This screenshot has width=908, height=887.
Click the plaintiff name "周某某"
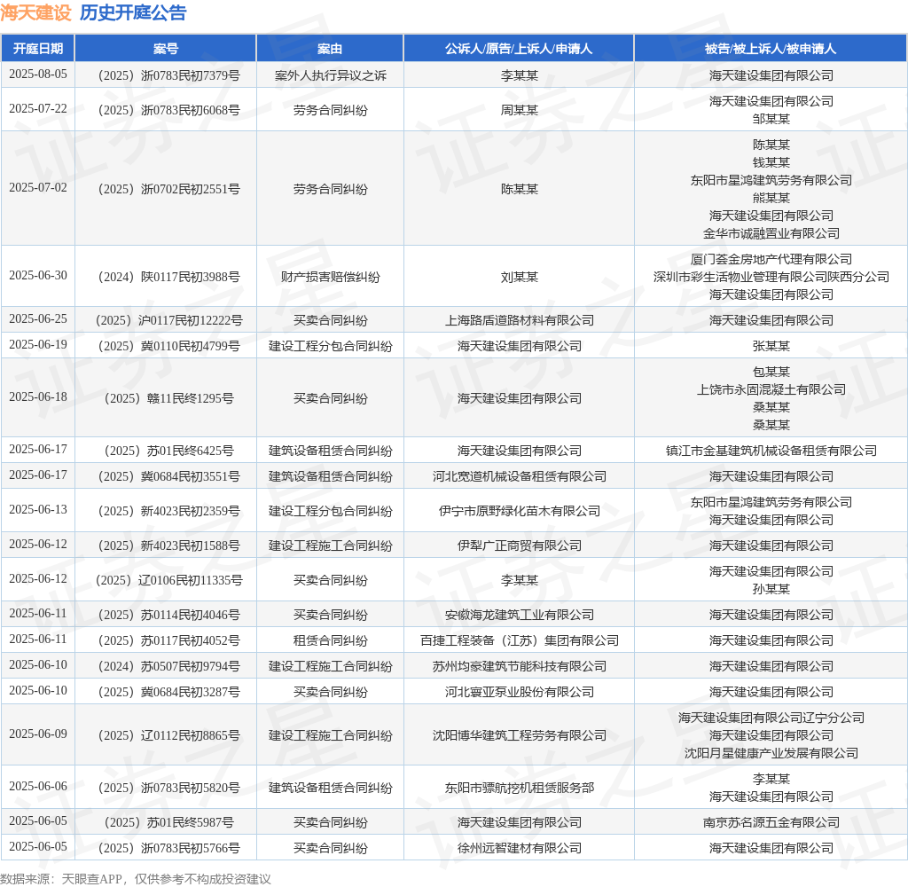(519, 110)
